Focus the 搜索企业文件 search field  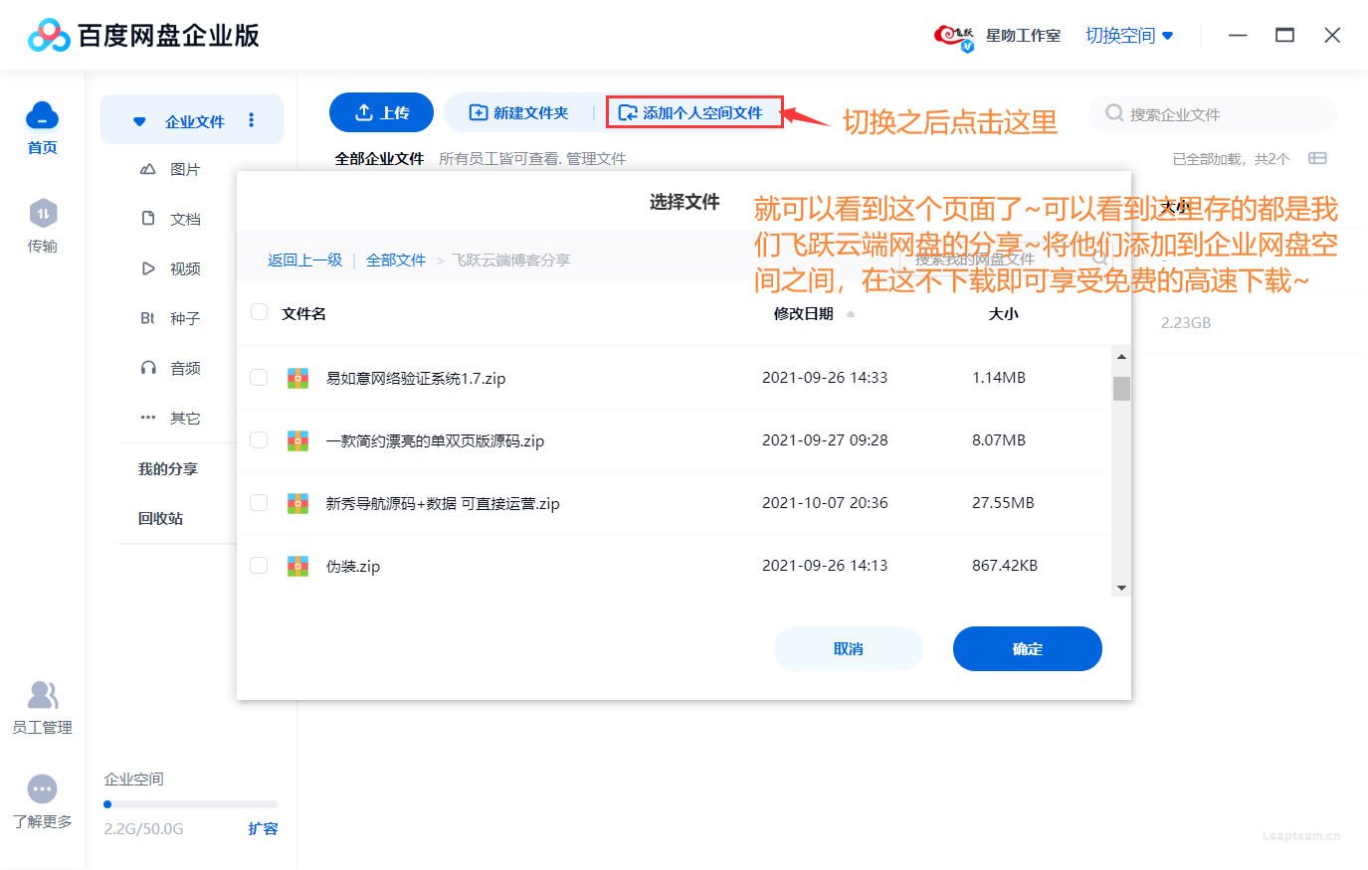tap(1212, 113)
